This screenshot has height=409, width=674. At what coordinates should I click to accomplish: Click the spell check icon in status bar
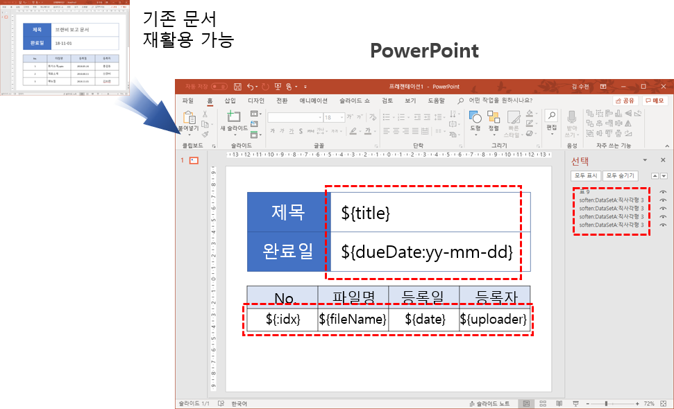click(221, 403)
